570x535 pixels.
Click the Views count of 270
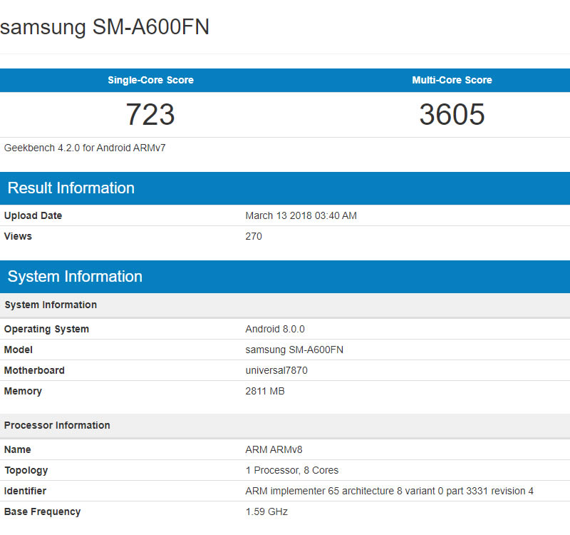pyautogui.click(x=254, y=236)
